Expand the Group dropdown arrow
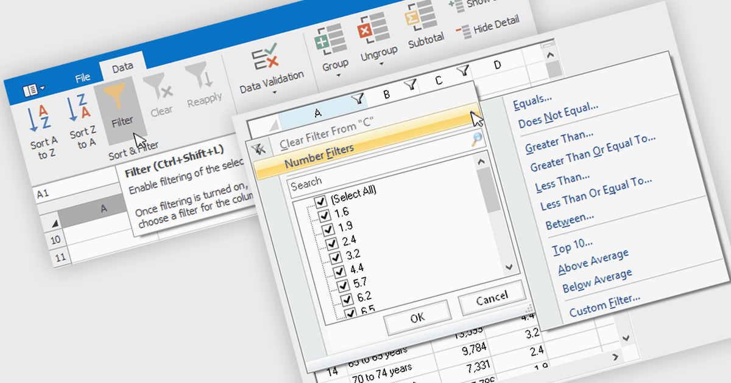This screenshot has height=383, width=731. click(338, 76)
